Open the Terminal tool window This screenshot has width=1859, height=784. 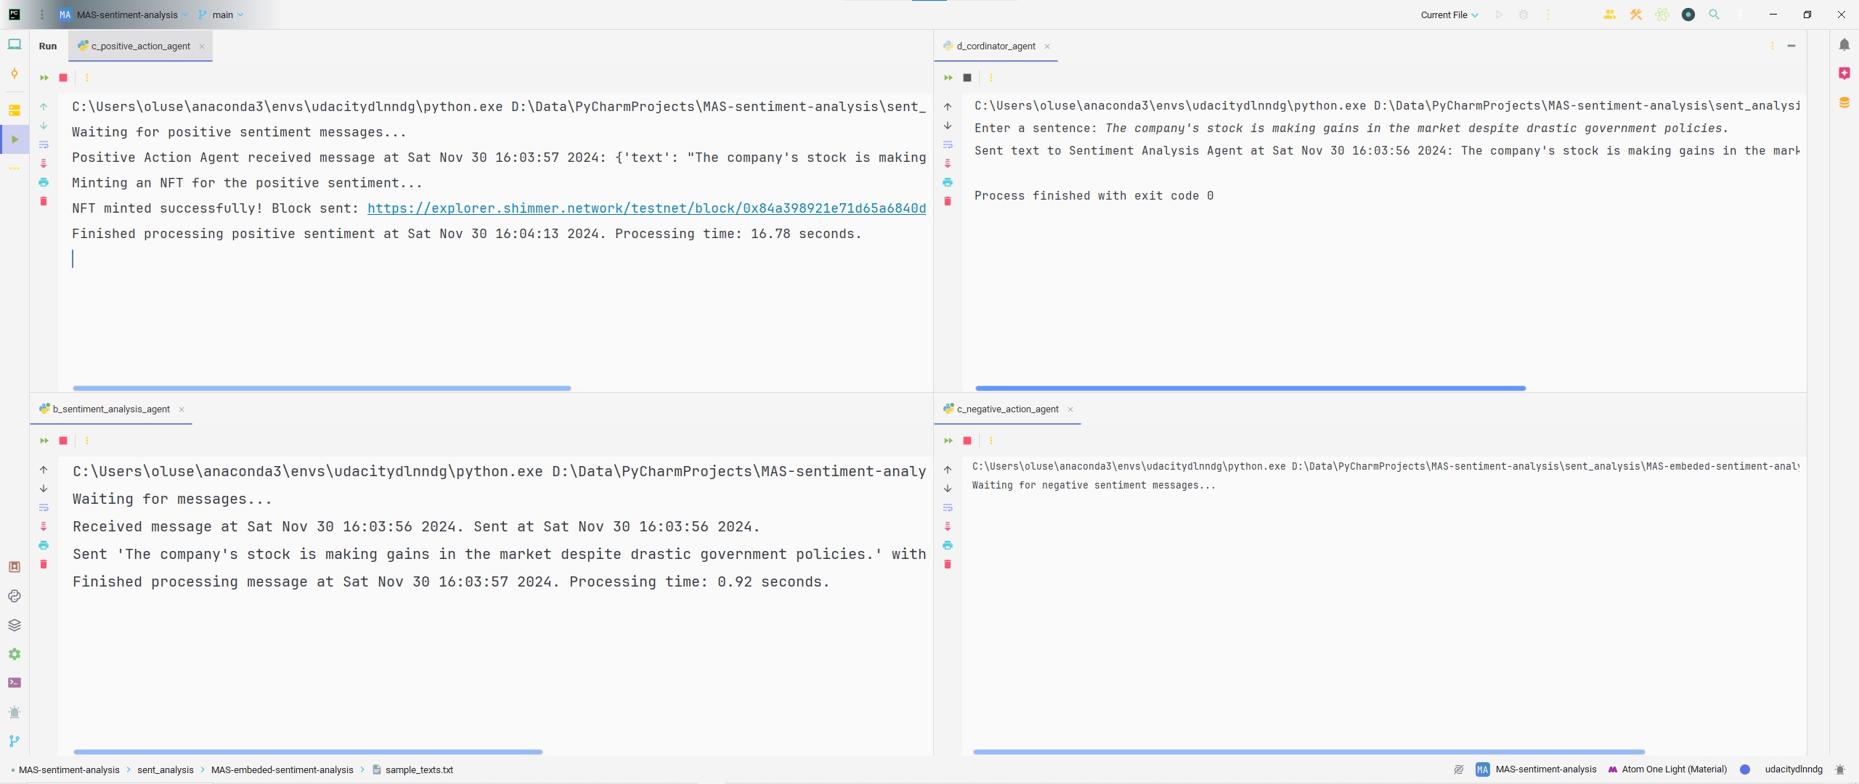coord(15,683)
